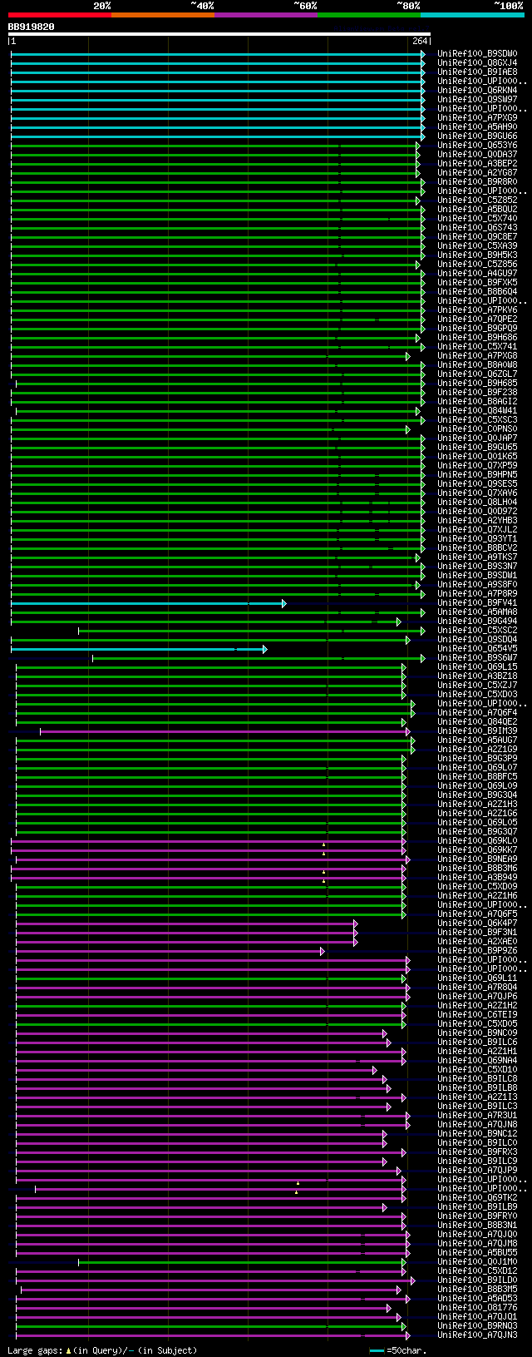
Task: Click the green ~80% identity legend segment
Action: [x=369, y=15]
